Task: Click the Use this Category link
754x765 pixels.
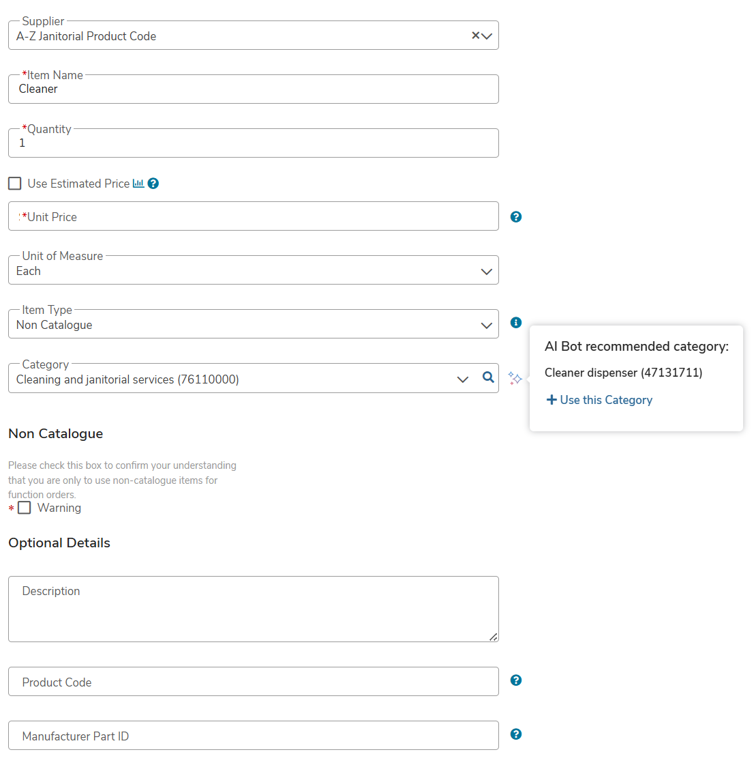Action: click(x=600, y=400)
